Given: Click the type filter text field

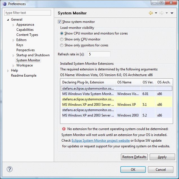Looking at the screenshot, I should pos(28,13).
